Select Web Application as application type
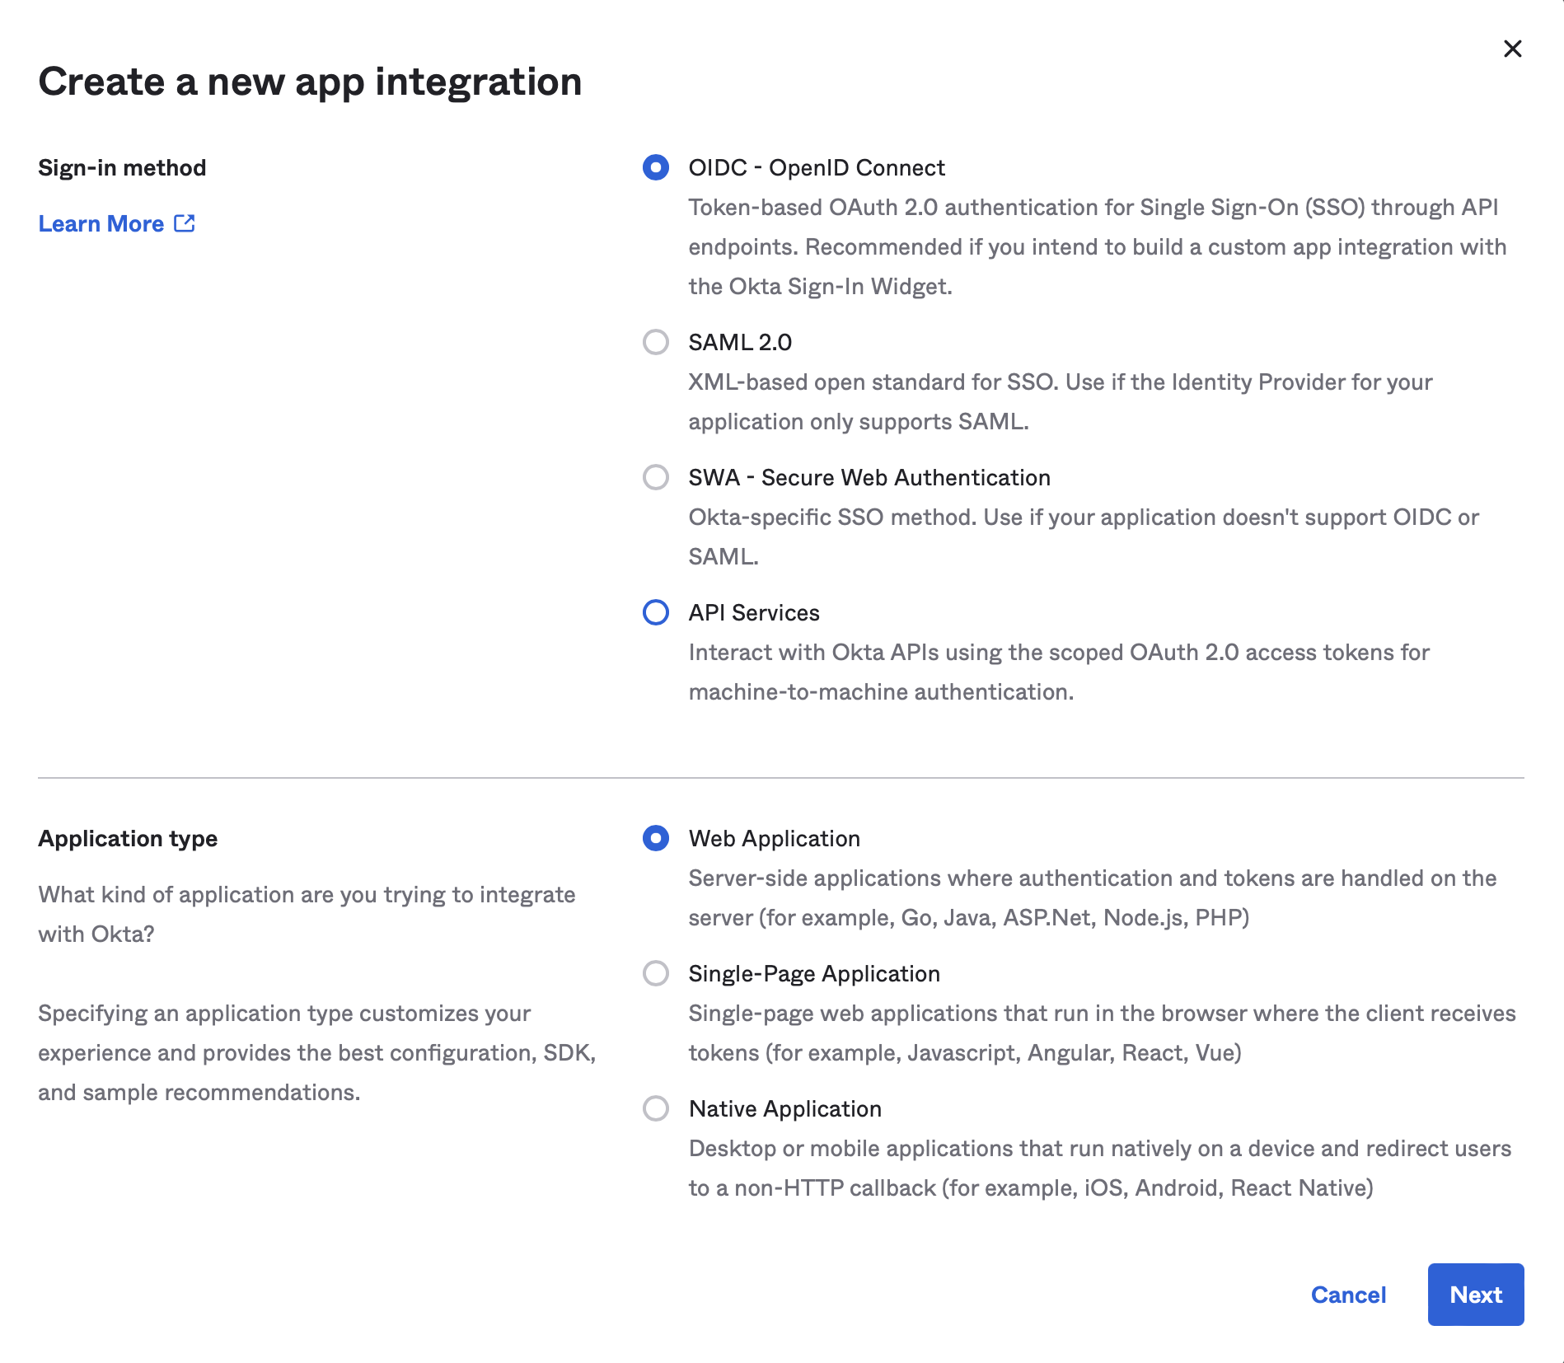The height and width of the screenshot is (1363, 1564). point(655,838)
